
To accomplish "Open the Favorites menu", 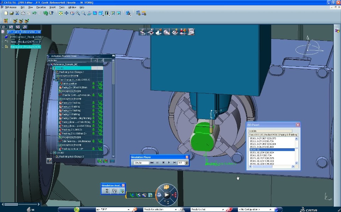I will tap(41, 7).
